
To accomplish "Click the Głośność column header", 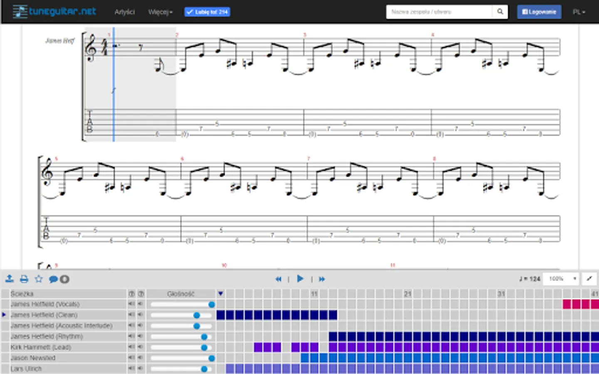I will (x=181, y=294).
